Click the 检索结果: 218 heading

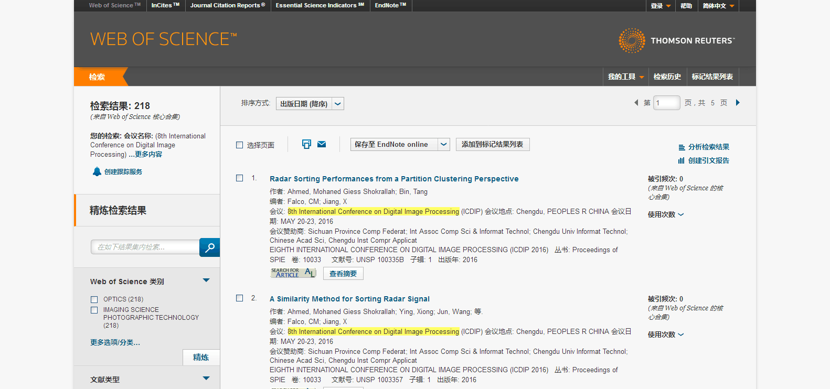coord(120,106)
